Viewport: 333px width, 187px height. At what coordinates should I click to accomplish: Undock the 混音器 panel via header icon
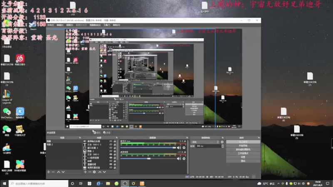click(187, 138)
